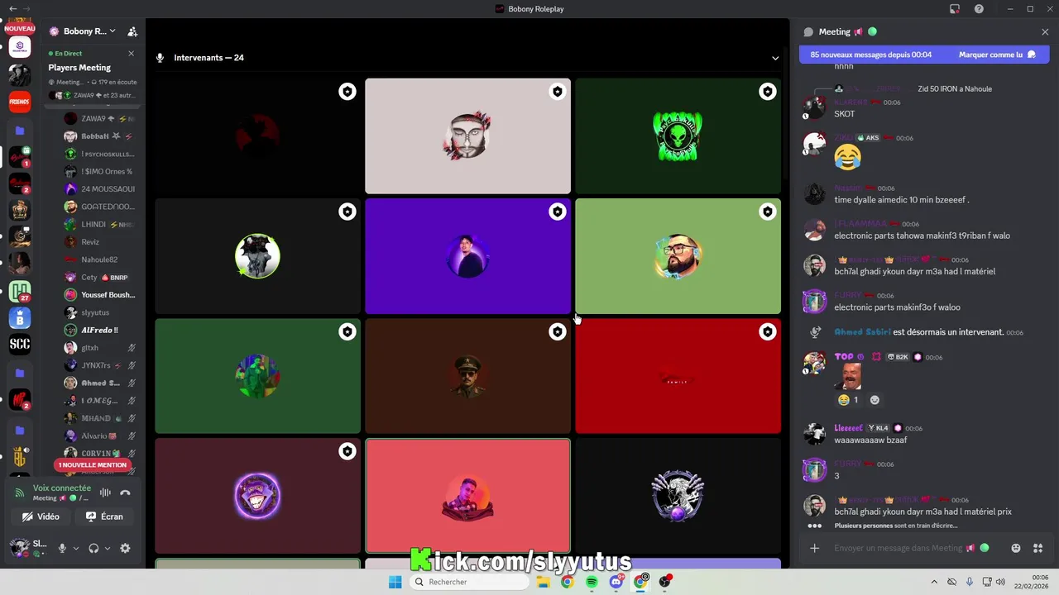Open the microphone input options arrow
Screen dimensions: 1059x595
(76, 548)
